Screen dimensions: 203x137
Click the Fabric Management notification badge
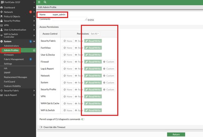click(x=31, y=59)
